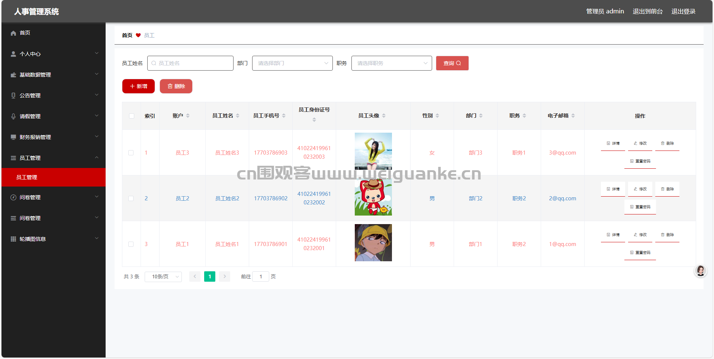Image resolution: width=714 pixels, height=359 pixels.
Task: Click the home icon beside 首页 in sidebar
Action: 13,33
